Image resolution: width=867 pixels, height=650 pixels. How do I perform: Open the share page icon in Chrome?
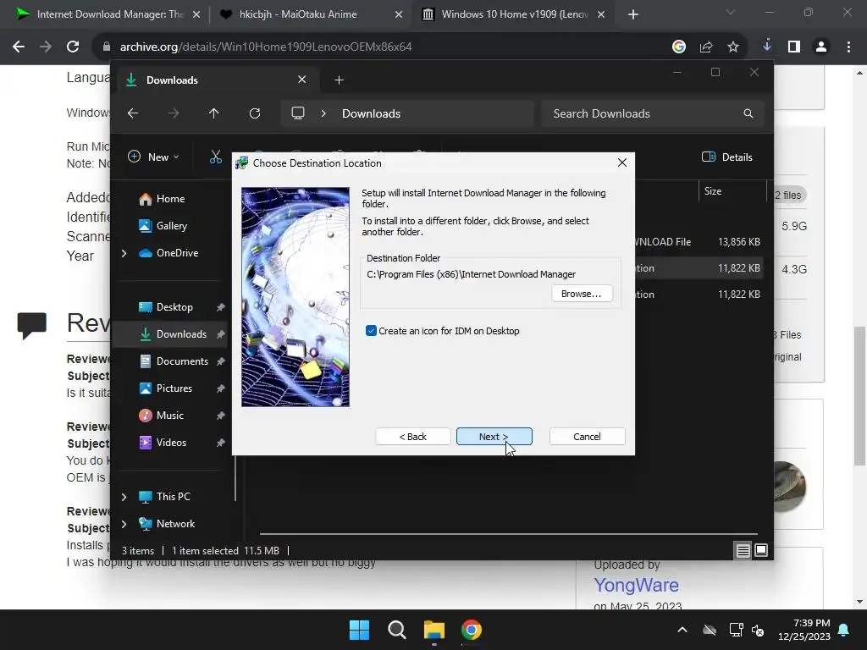click(706, 47)
